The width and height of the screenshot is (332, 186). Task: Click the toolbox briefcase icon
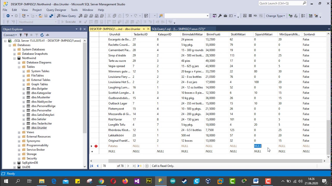coord(225,16)
